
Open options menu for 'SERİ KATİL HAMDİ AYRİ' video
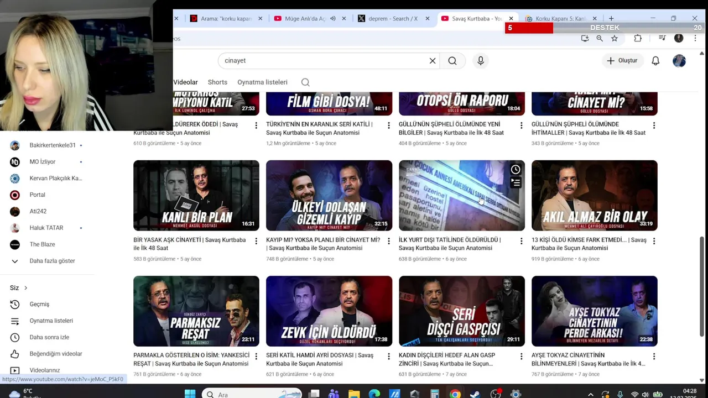click(389, 357)
